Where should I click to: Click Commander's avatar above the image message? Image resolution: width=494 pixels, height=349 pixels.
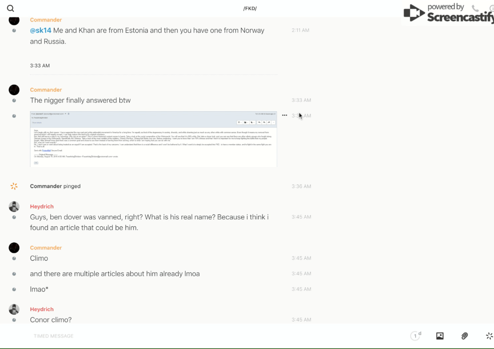coord(14,90)
